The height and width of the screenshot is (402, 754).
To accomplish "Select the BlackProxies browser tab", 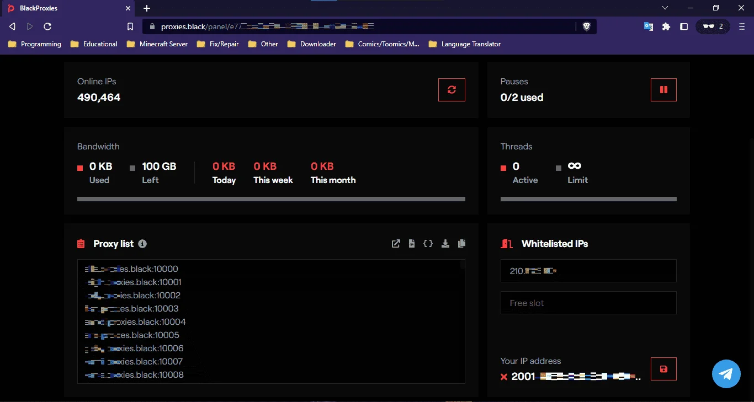I will tap(69, 8).
